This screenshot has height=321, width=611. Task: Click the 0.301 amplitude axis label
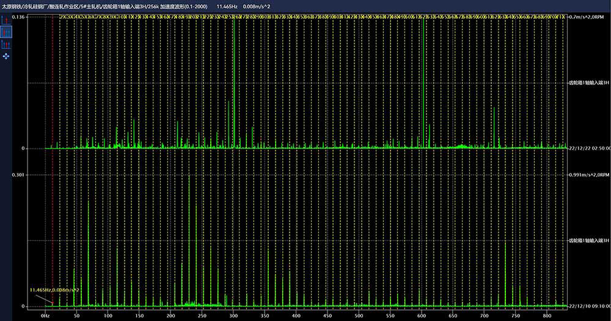[x=18, y=175]
